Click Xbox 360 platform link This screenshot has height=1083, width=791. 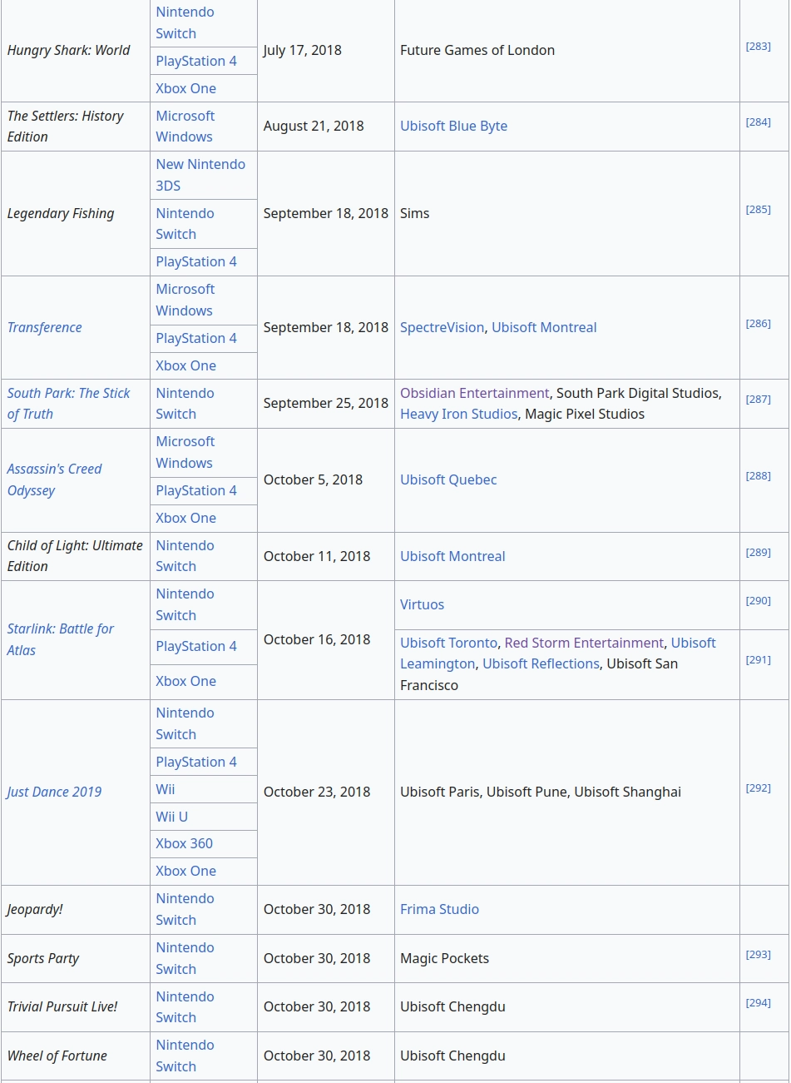point(184,843)
